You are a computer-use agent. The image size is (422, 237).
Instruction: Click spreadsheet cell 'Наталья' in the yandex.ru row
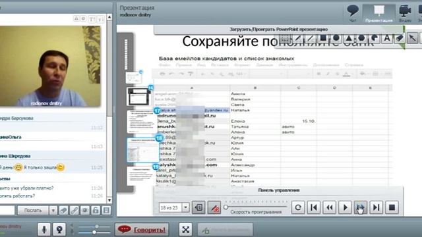[240, 110]
